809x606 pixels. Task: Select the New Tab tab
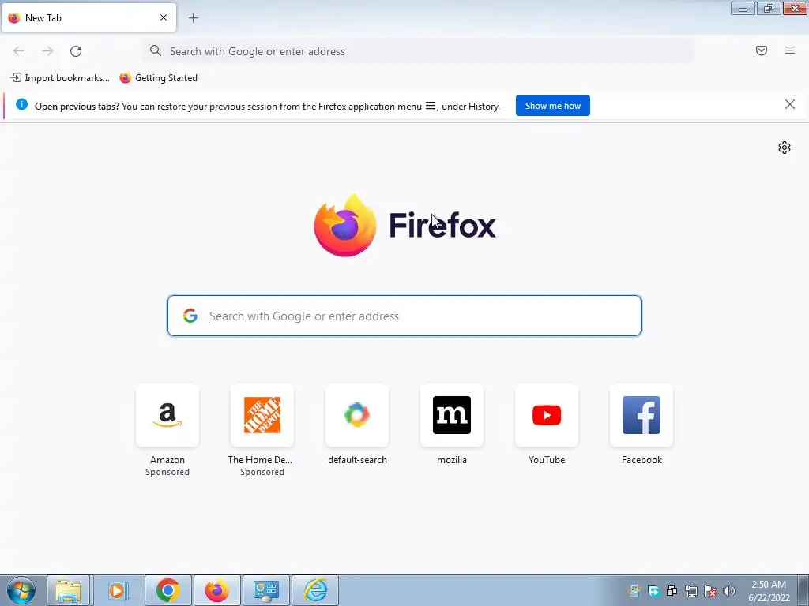coord(88,17)
